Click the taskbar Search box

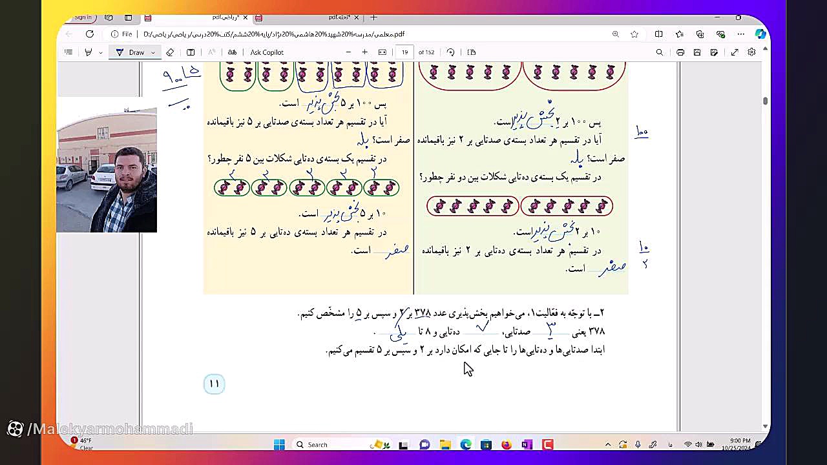pos(341,444)
